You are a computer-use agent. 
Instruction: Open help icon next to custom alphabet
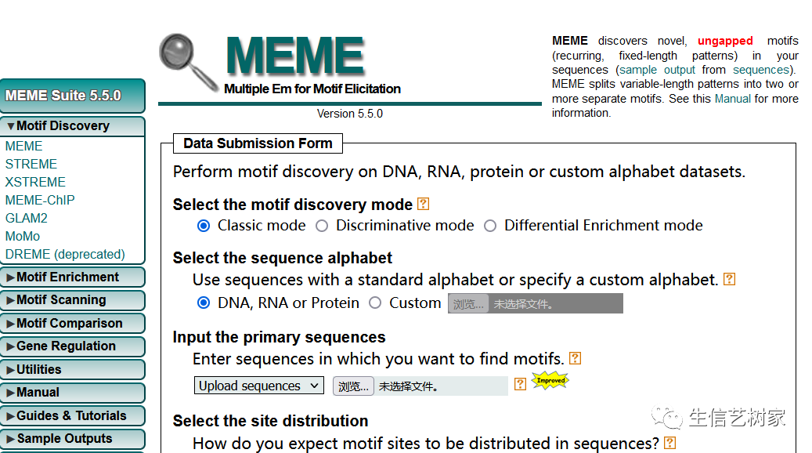(x=729, y=279)
